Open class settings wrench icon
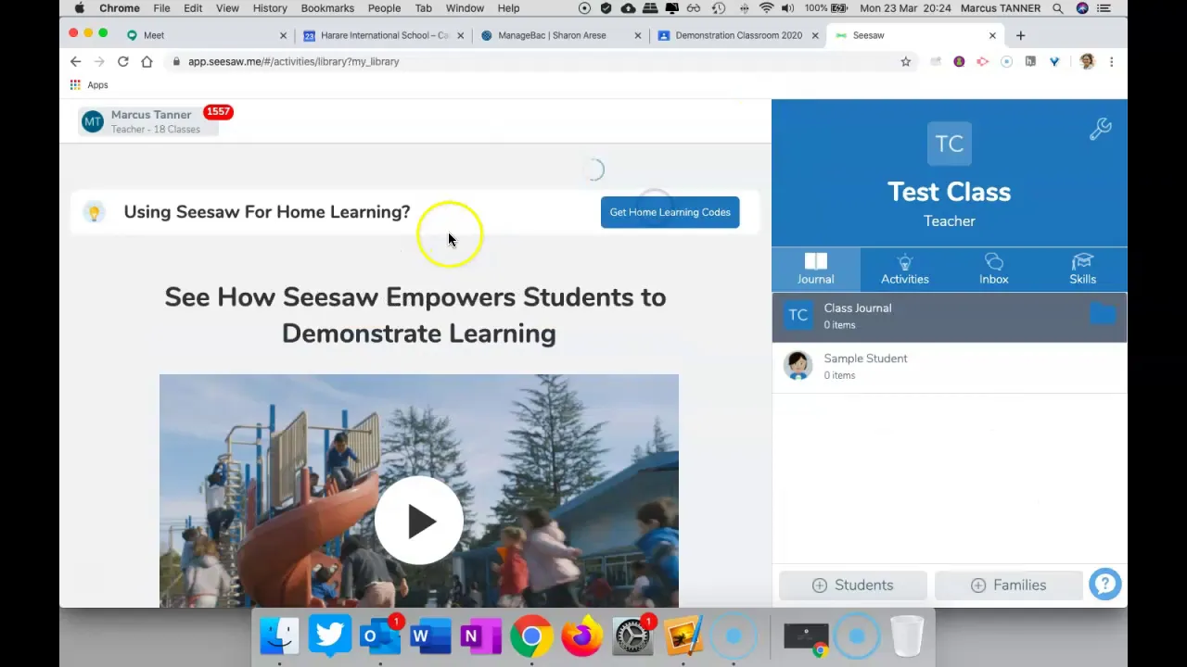 click(1100, 129)
